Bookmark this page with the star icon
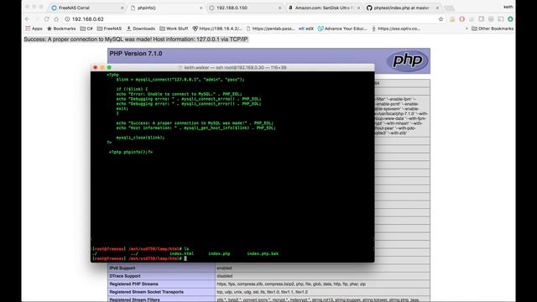537x302 pixels. tap(441, 19)
